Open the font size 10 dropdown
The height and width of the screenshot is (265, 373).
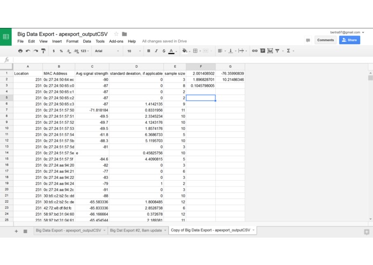pos(134,51)
